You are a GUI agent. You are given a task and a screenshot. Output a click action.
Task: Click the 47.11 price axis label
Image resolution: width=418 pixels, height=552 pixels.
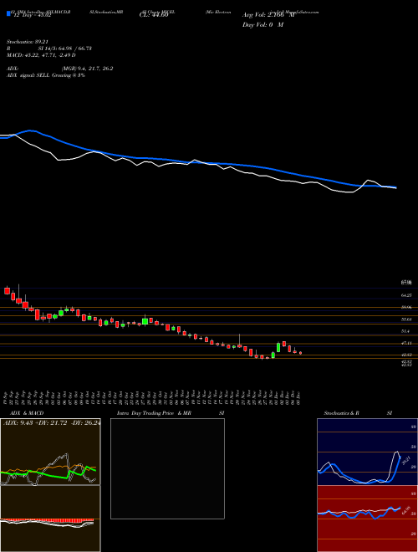point(406,343)
